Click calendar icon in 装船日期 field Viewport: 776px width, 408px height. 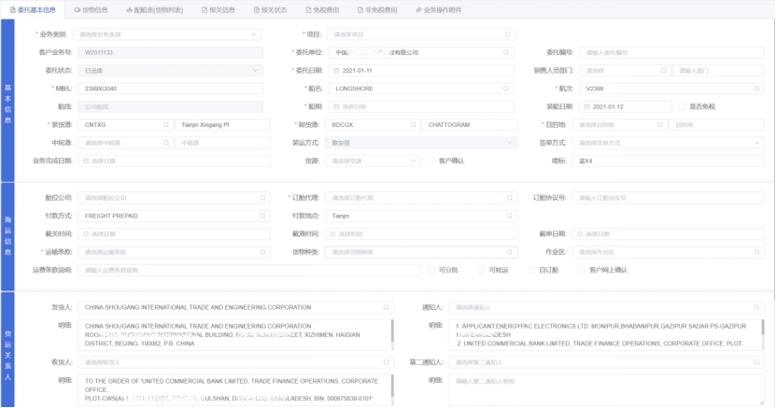[x=585, y=106]
